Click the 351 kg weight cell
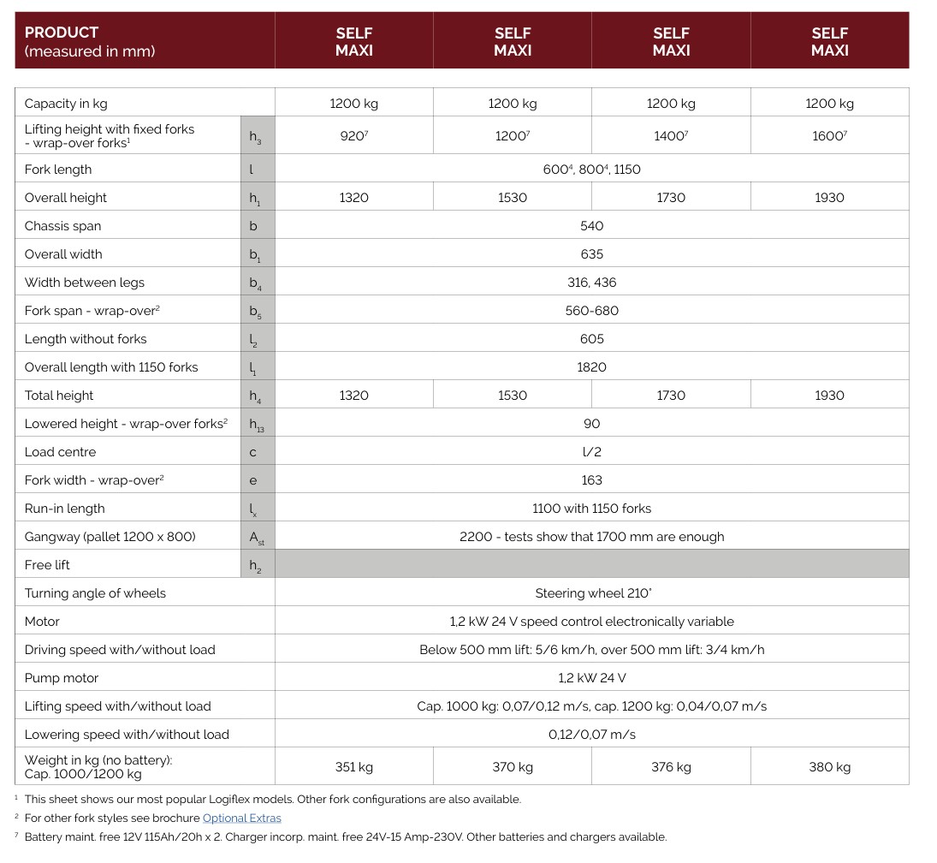The height and width of the screenshot is (863, 937). pos(353,767)
